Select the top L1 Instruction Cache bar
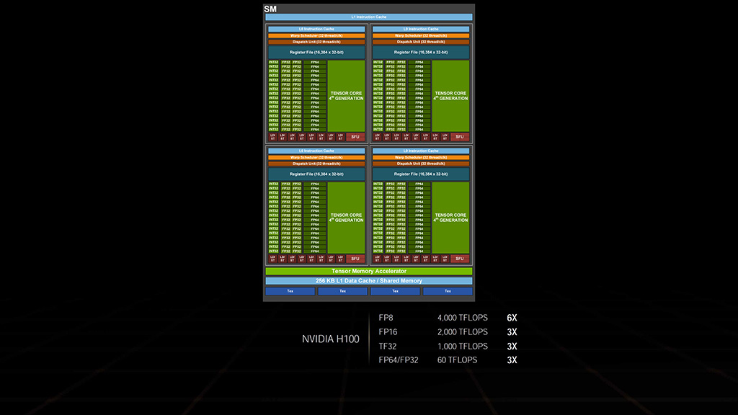Viewport: 738px width, 415px height. [368, 17]
